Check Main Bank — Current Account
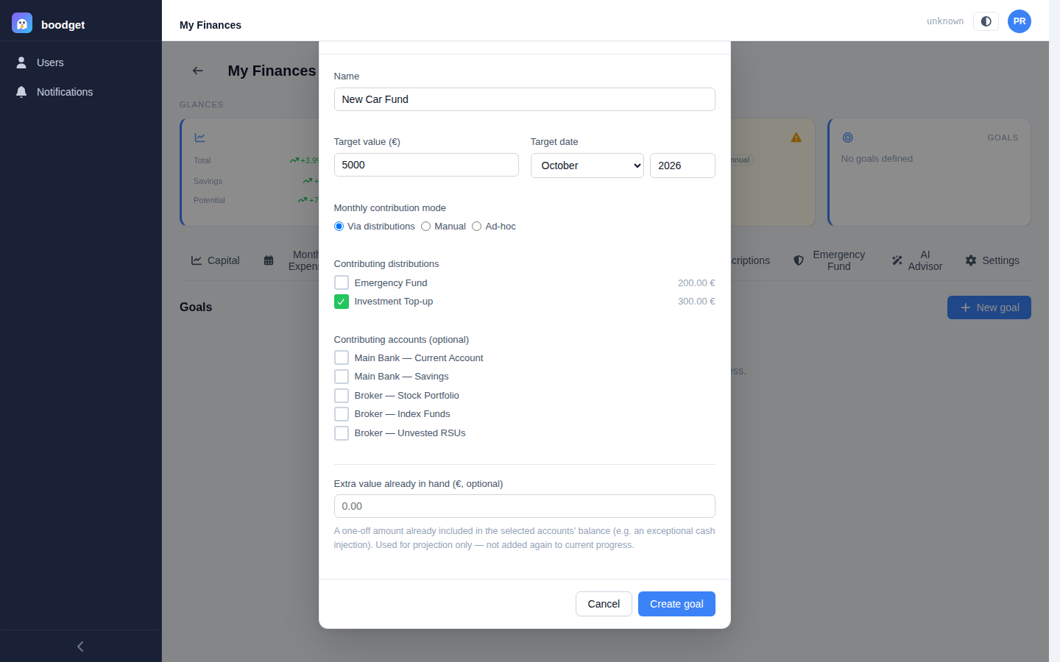This screenshot has width=1060, height=662. point(342,357)
